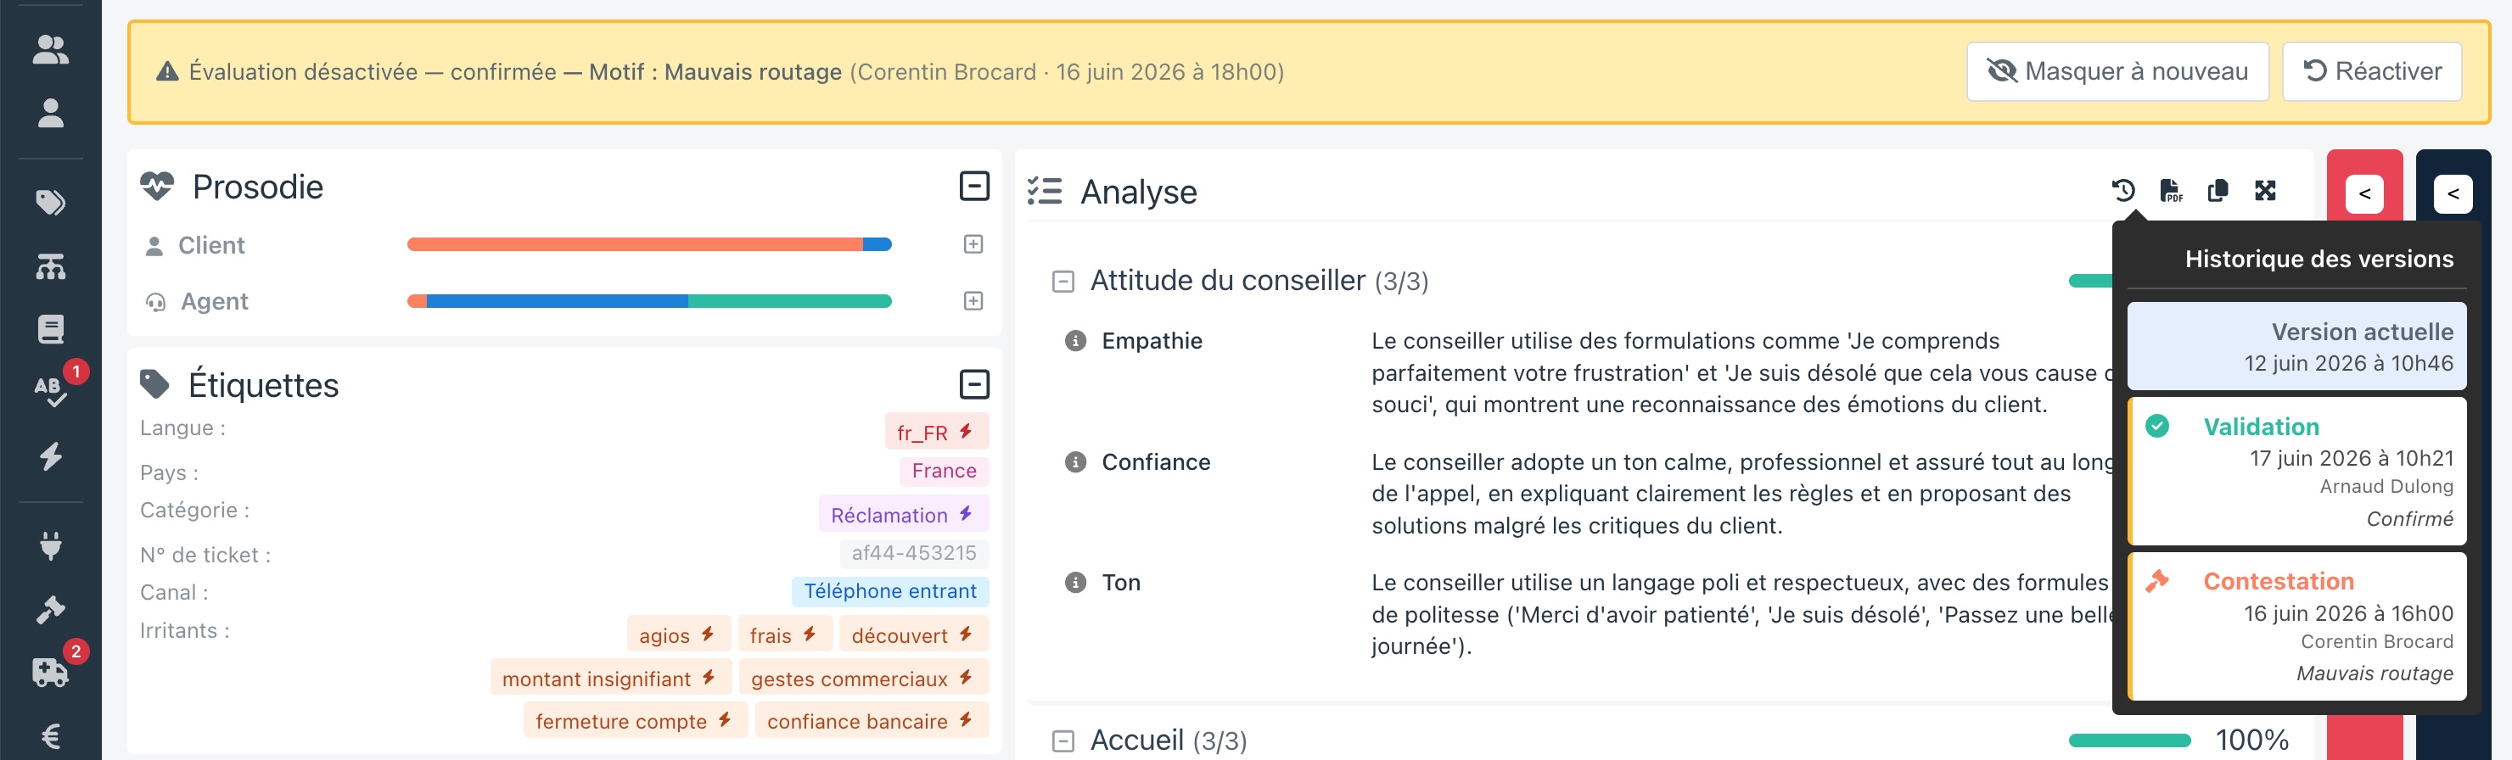
Task: Click the Client prosody bar
Action: 649,244
